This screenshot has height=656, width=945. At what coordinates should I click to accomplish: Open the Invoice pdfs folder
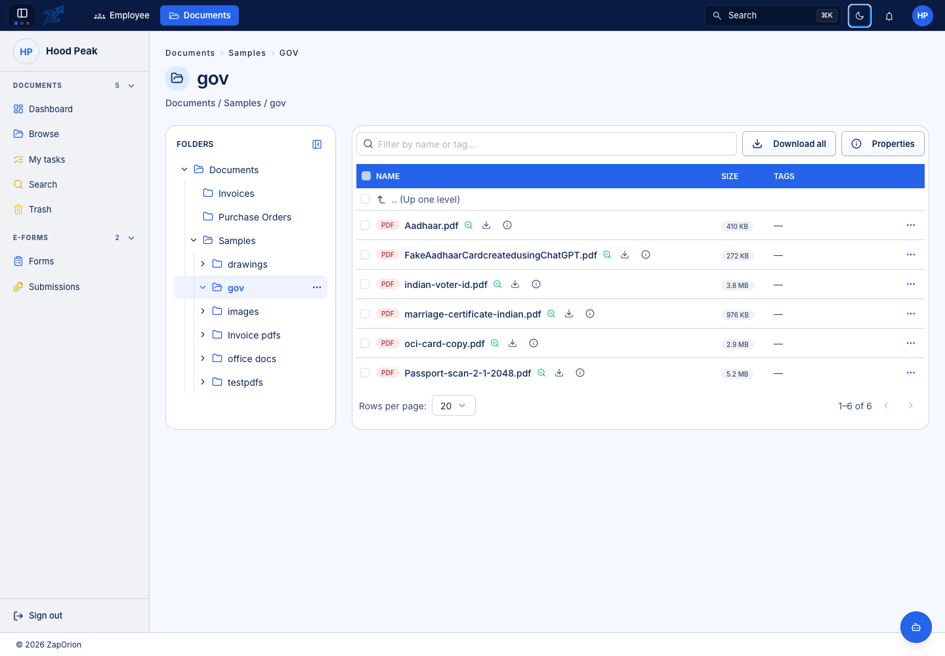(254, 335)
